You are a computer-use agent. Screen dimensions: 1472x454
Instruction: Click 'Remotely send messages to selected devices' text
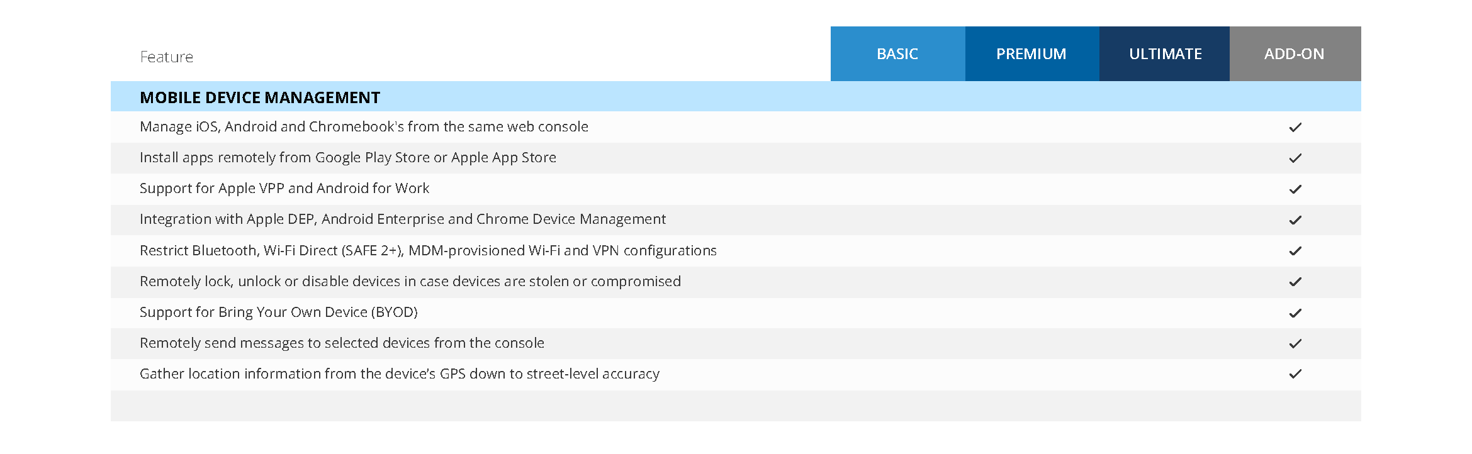(x=342, y=343)
